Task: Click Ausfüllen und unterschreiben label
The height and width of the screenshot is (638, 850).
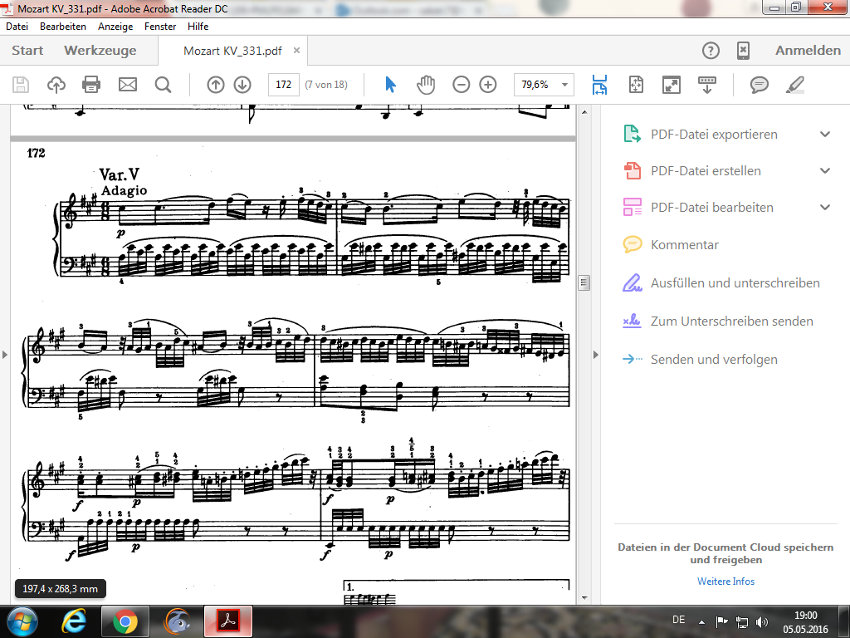Action: (735, 282)
